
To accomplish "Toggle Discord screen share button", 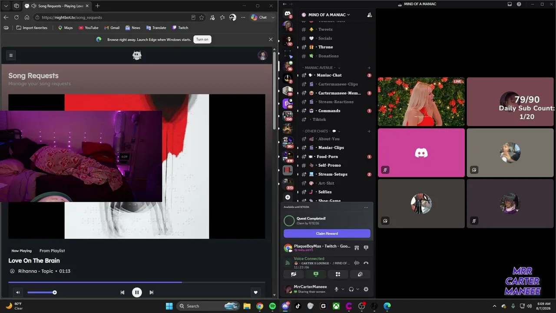I will point(316,274).
